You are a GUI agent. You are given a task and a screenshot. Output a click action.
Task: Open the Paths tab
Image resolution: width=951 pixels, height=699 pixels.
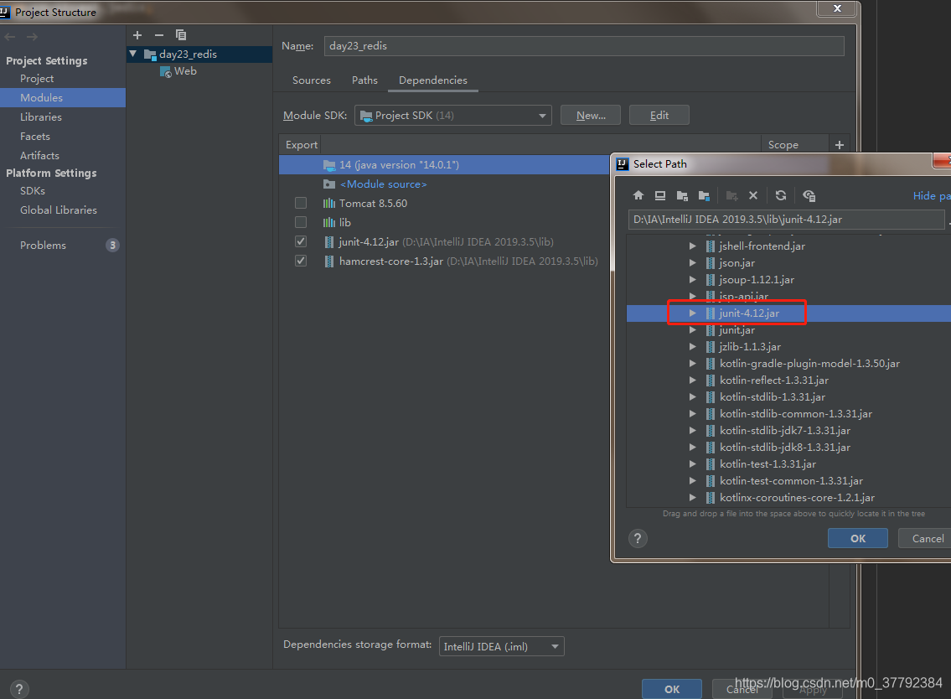pyautogui.click(x=364, y=80)
